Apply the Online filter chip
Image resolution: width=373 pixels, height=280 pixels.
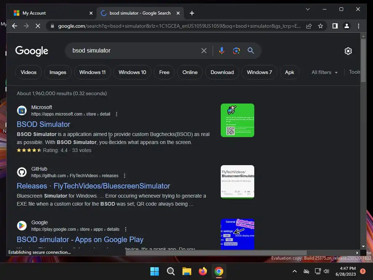(190, 73)
